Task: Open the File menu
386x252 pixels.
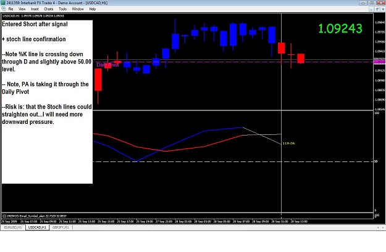Action: (x=10, y=9)
